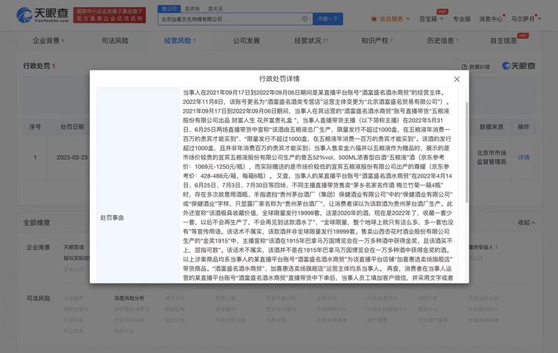Switch to the 司法风险 tab
The height and width of the screenshot is (353, 558).
click(114, 40)
